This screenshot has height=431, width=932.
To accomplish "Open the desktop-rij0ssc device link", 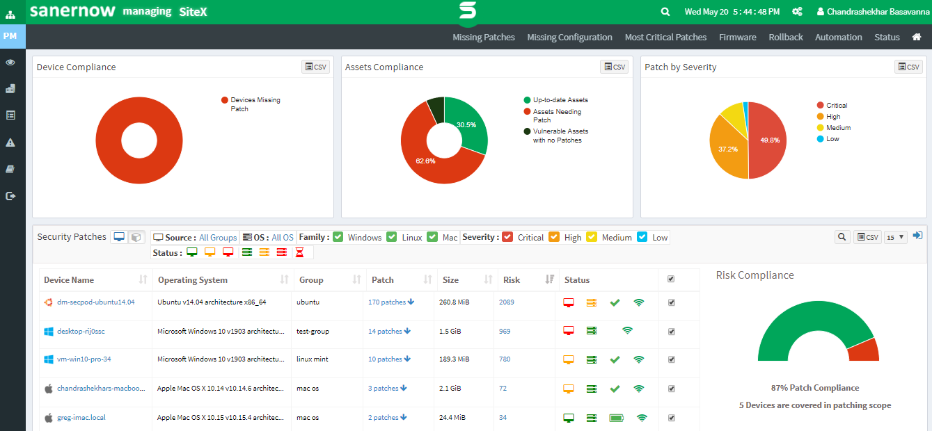I will pyautogui.click(x=81, y=332).
